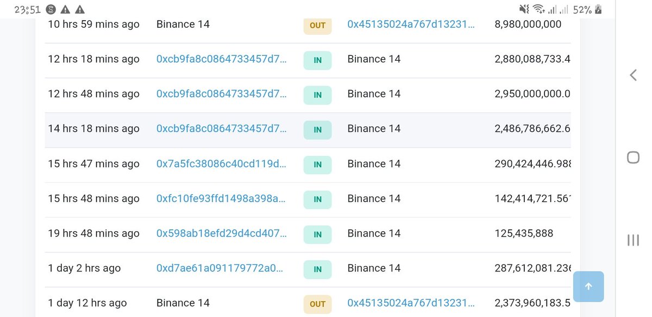Select the amount 287,612,081.23
Screen dimensions: 652x317
coord(532,268)
